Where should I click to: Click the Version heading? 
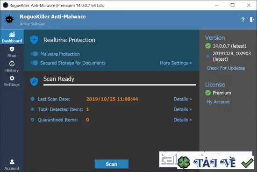click(215, 38)
